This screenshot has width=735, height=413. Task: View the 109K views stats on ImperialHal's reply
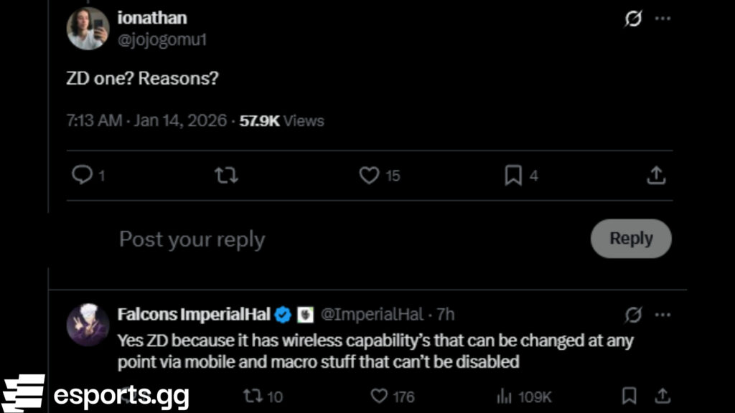524,396
